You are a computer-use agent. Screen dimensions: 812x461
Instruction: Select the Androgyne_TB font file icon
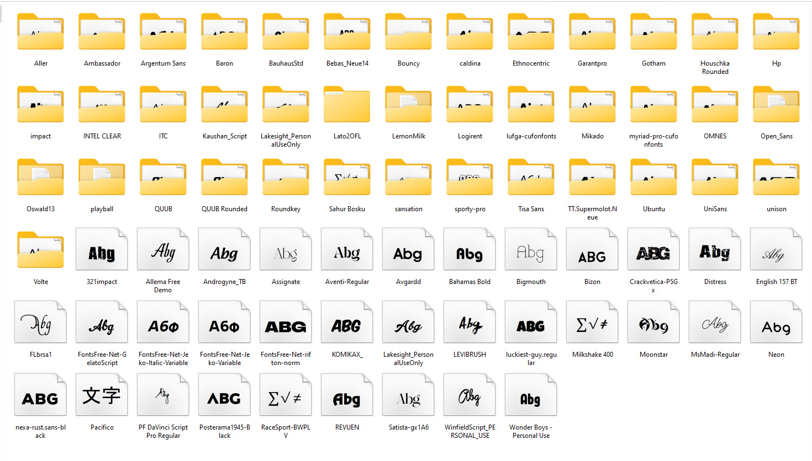(224, 249)
